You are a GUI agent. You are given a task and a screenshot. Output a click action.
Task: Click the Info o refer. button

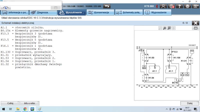(30, 103)
